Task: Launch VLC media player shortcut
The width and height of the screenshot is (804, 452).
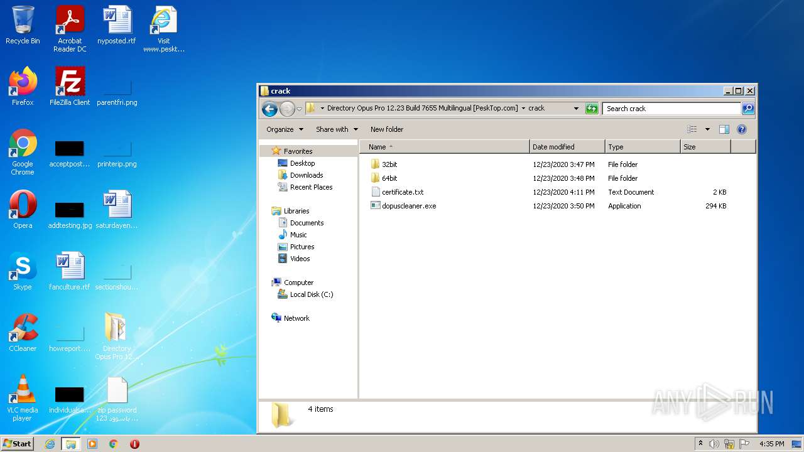Action: pyautogui.click(x=23, y=398)
